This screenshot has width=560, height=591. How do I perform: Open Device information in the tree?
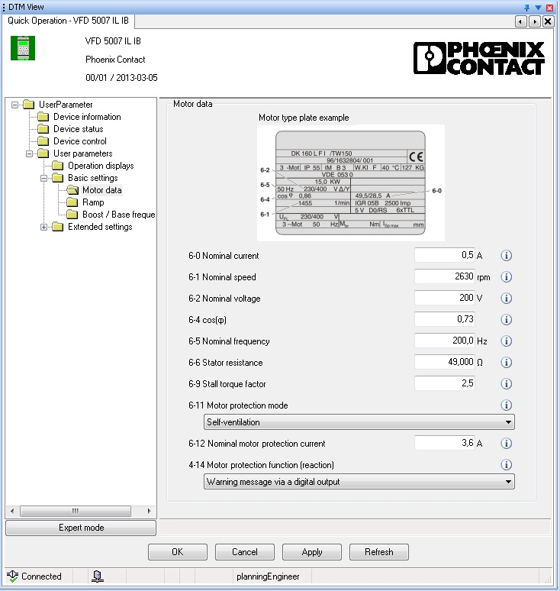pos(86,117)
